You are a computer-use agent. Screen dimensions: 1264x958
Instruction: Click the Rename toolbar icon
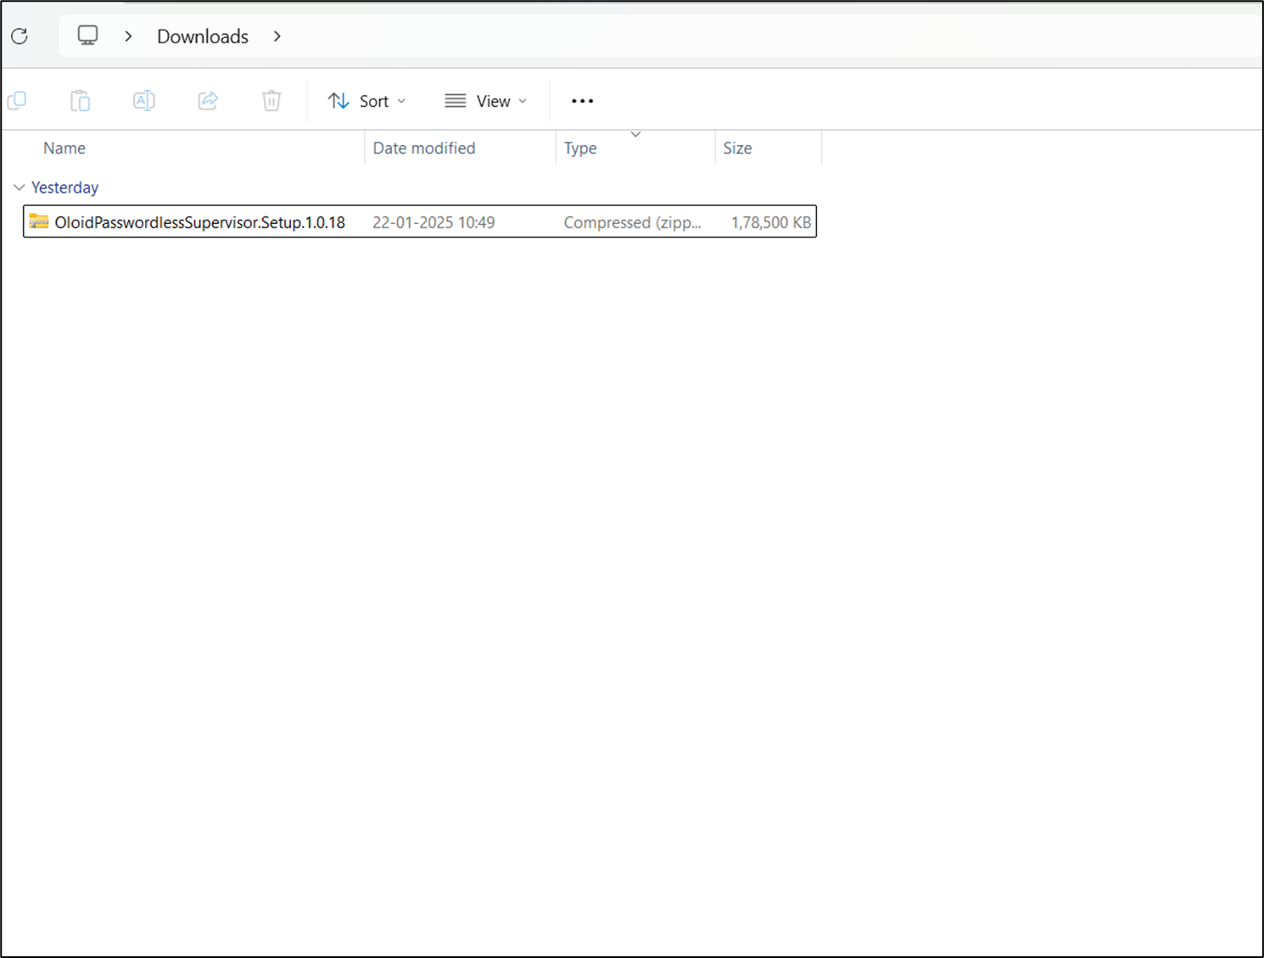[144, 101]
